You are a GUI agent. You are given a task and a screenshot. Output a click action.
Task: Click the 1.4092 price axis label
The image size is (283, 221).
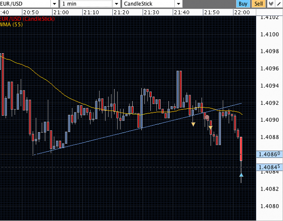[269, 103]
